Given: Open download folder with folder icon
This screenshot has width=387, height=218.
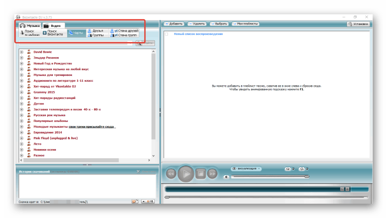Looking at the screenshot, I should pyautogui.click(x=135, y=201).
